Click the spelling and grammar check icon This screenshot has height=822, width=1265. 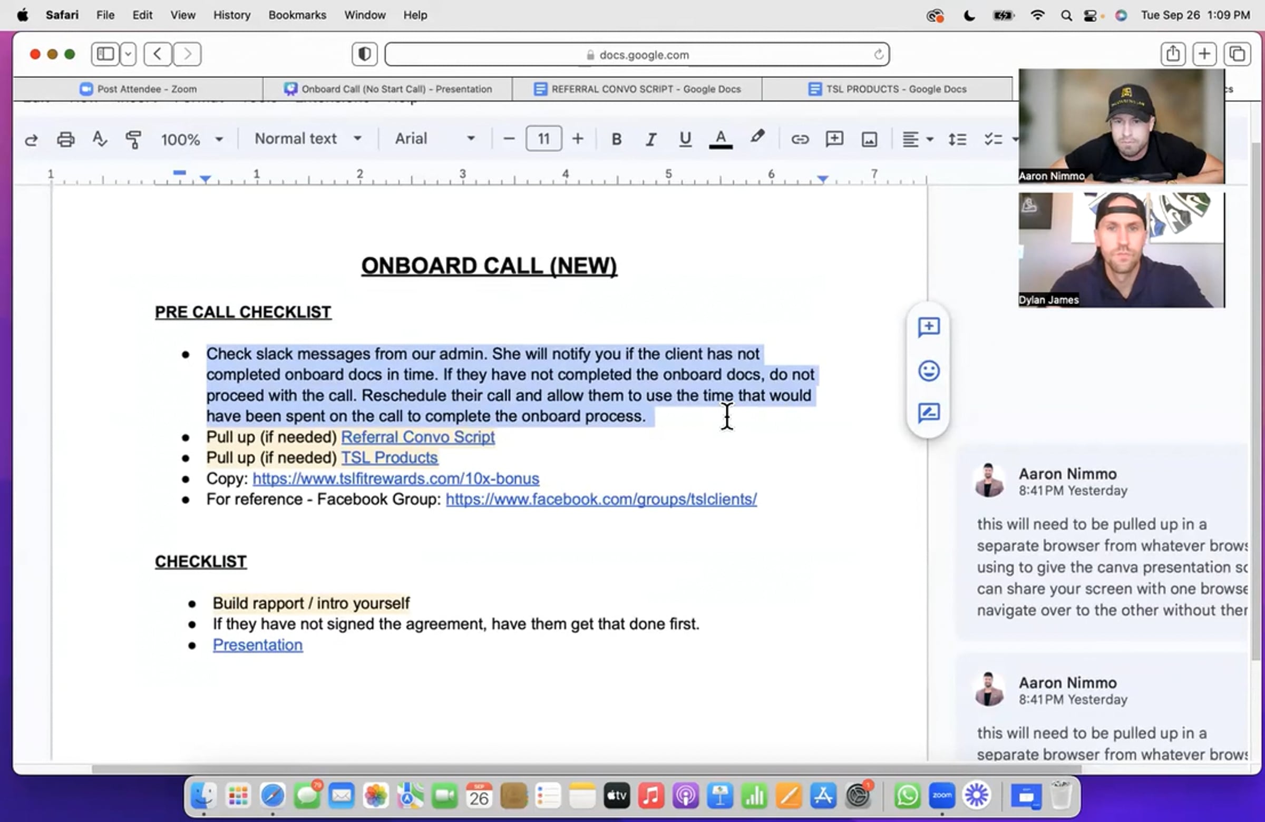(x=100, y=139)
